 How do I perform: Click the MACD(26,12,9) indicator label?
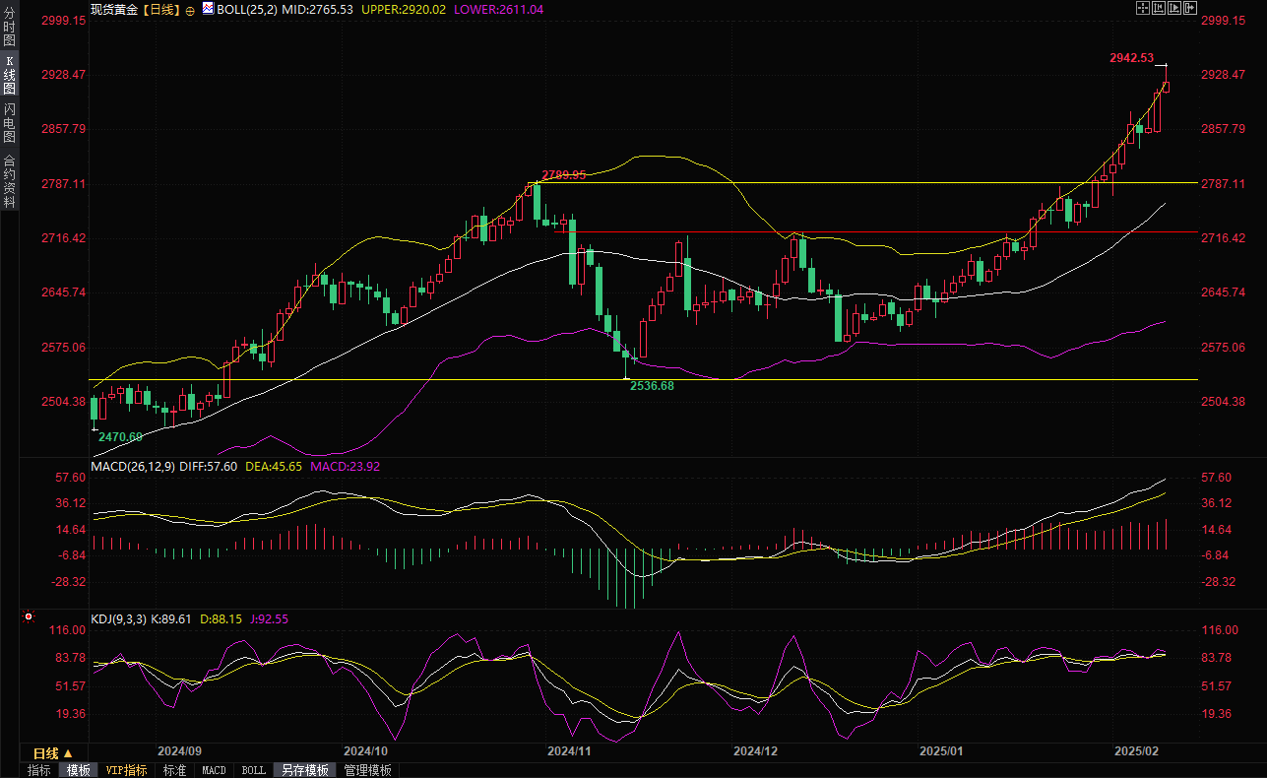point(133,467)
